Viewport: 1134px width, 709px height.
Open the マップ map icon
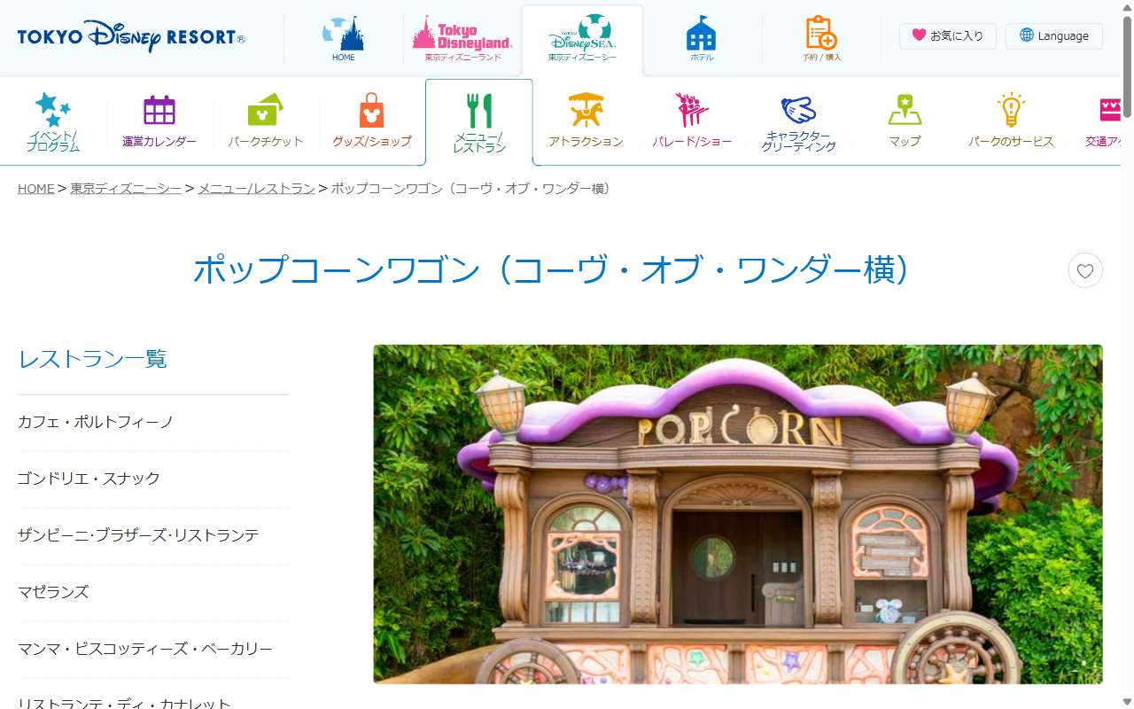click(x=905, y=121)
